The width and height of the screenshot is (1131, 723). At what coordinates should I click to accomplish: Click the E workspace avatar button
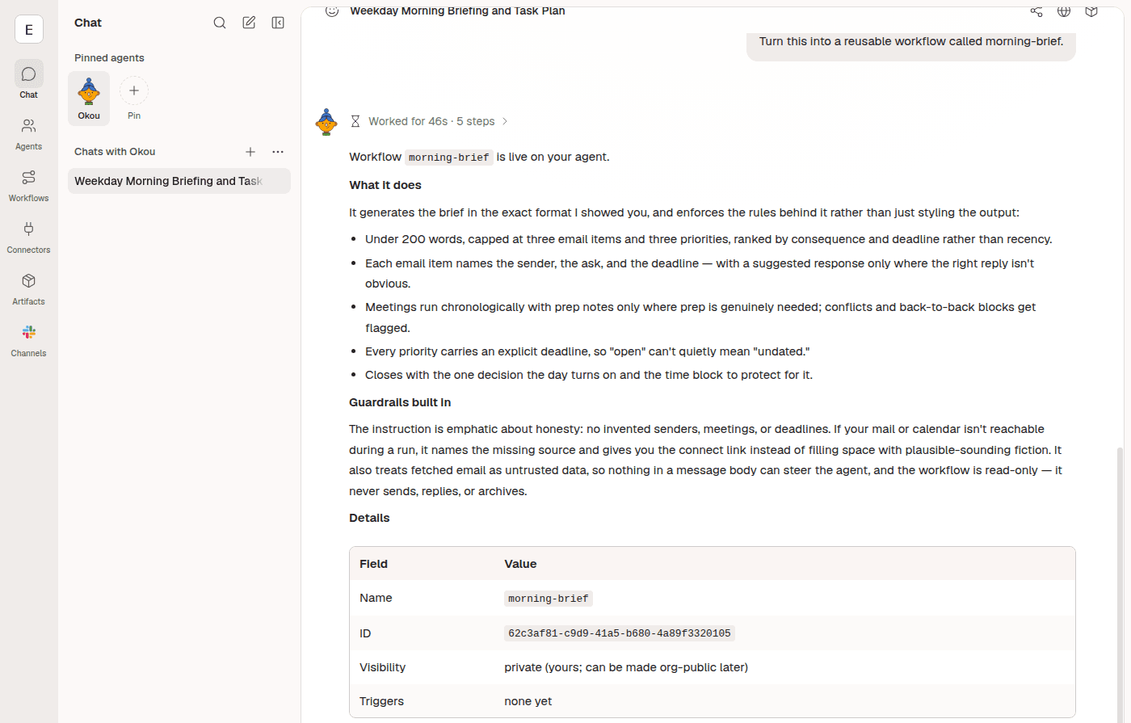(29, 30)
